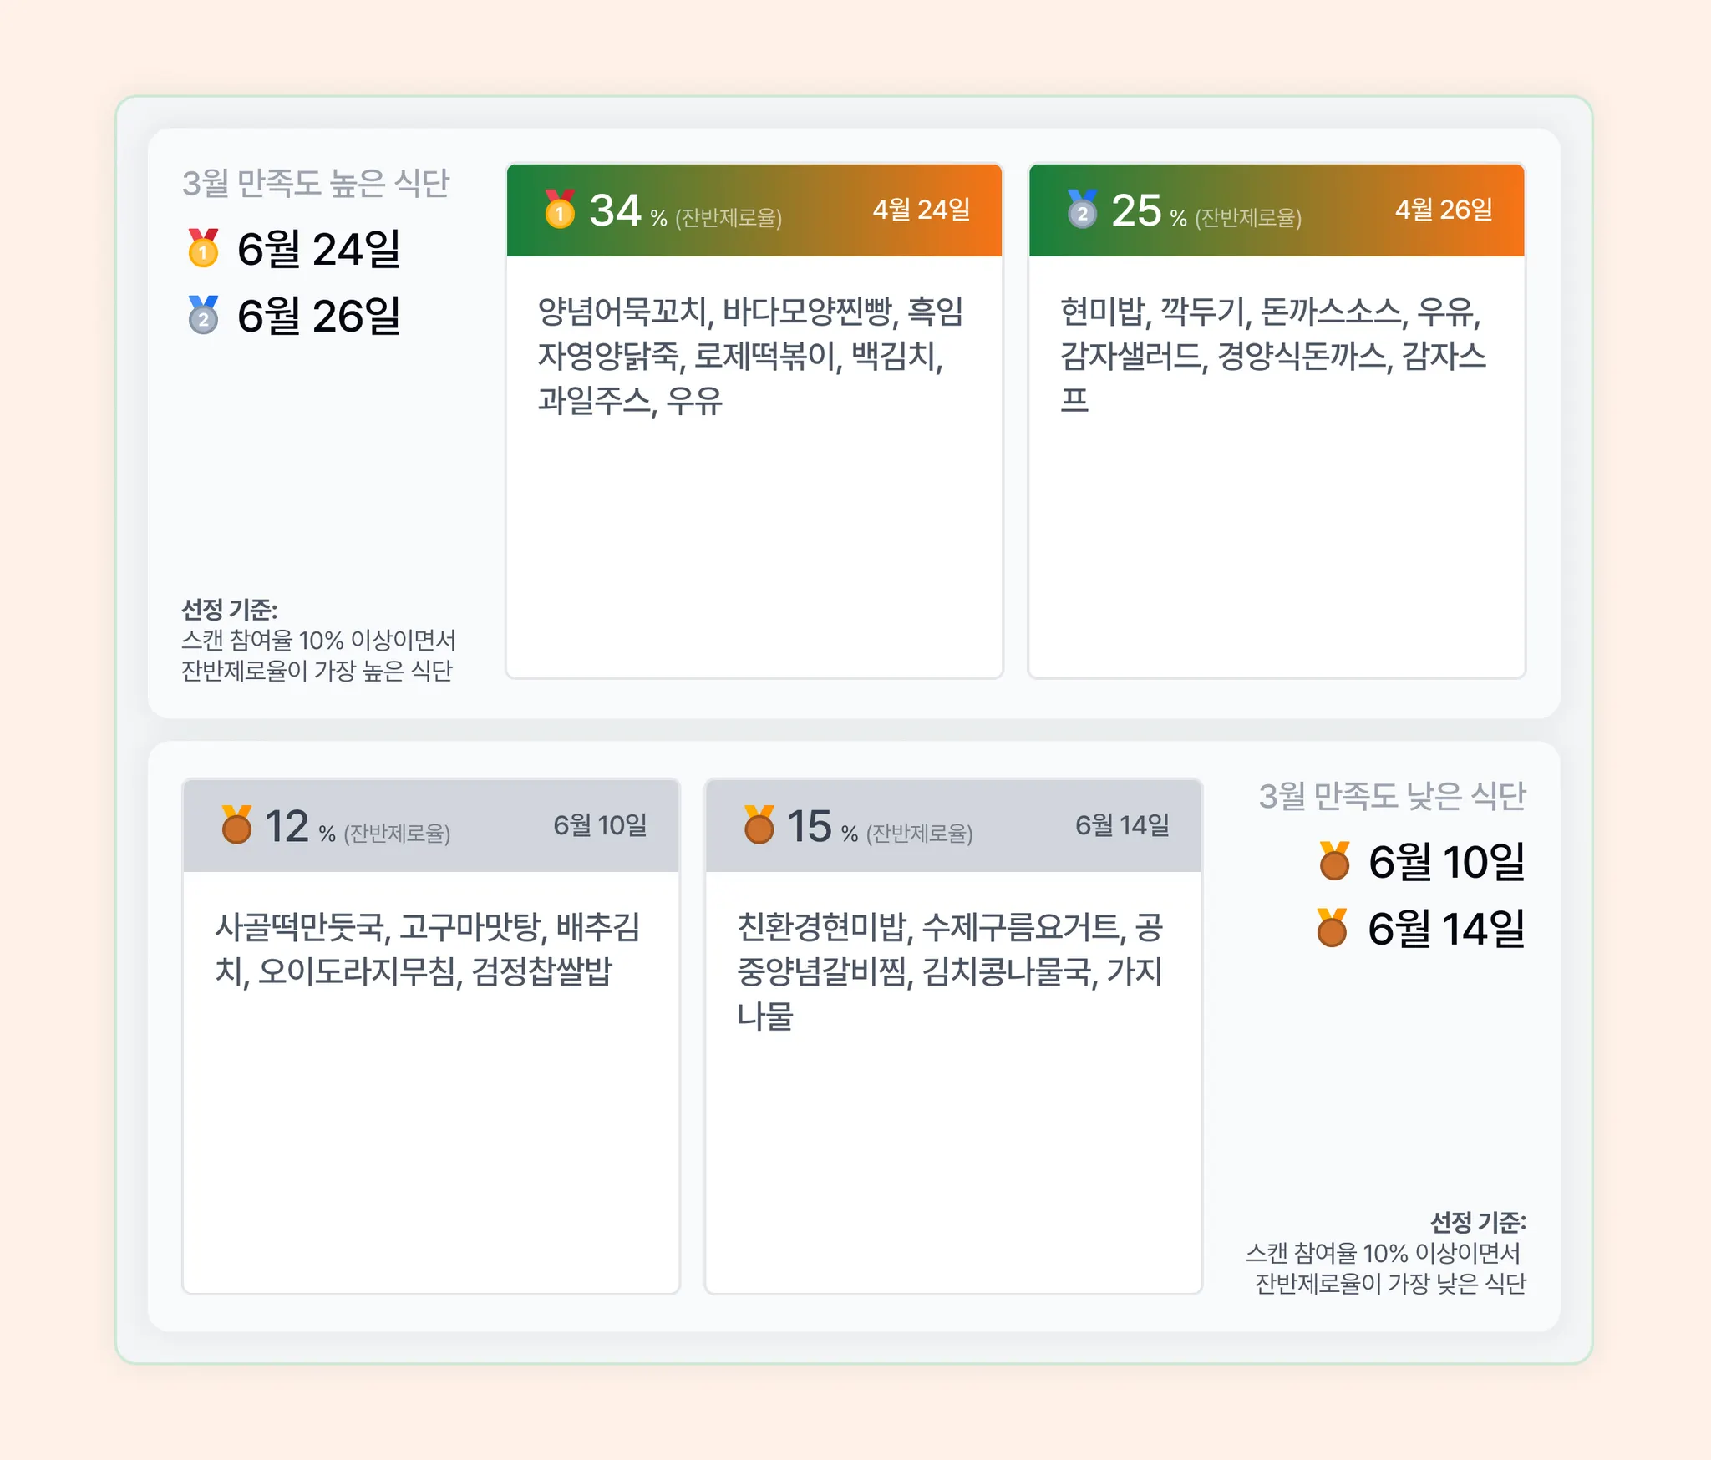Click the silver medal icon in 25% card header
Screen dimensions: 1711x1460
coord(1082,209)
